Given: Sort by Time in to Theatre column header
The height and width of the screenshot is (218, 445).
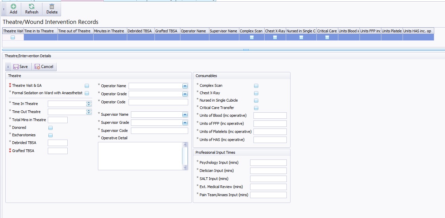Looking at the screenshot, I should coord(40,31).
